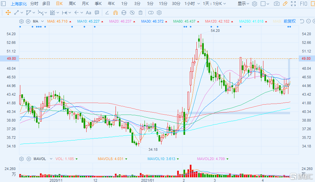Select the polygon shape drawing tool

(29, 13)
